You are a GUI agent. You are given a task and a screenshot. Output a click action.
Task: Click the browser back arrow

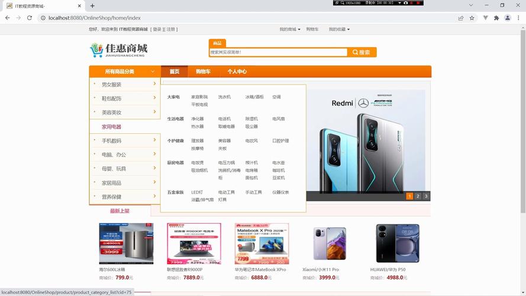(x=8, y=18)
